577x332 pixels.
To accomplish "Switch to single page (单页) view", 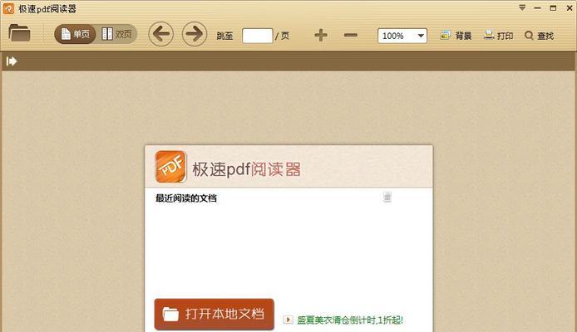I will [x=75, y=34].
